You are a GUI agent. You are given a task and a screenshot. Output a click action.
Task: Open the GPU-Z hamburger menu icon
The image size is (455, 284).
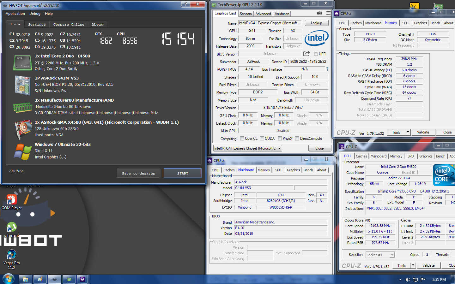pyautogui.click(x=328, y=13)
